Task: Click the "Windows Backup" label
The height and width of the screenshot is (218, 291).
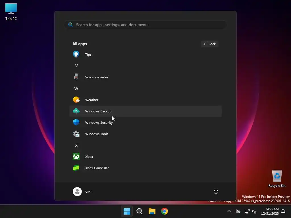Action: point(98,111)
